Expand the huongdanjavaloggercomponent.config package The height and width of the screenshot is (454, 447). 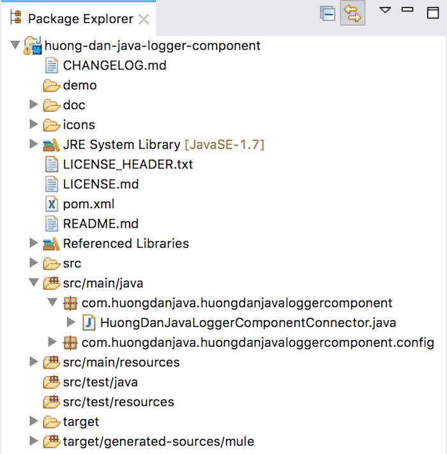point(52,342)
